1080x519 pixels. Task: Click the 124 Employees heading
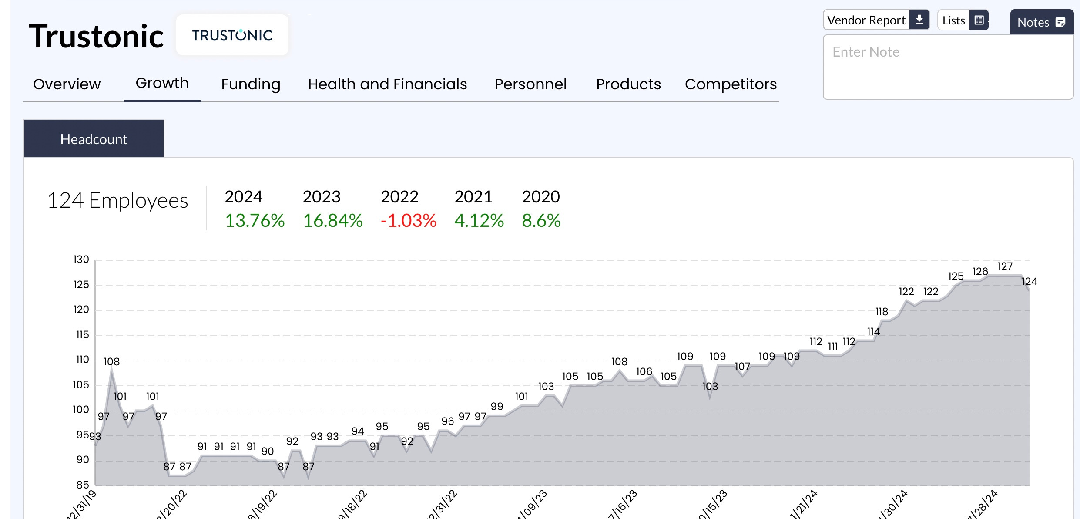(x=117, y=201)
